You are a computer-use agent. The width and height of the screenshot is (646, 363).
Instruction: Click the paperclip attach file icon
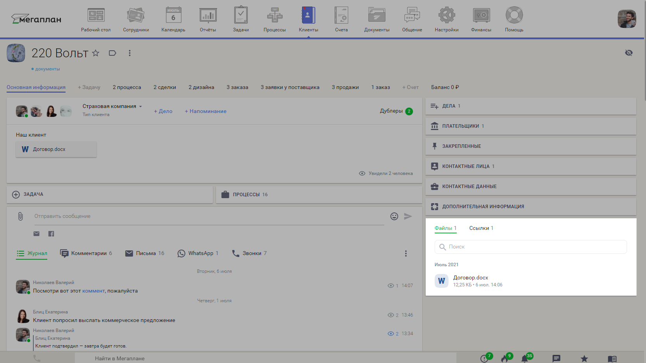point(21,216)
